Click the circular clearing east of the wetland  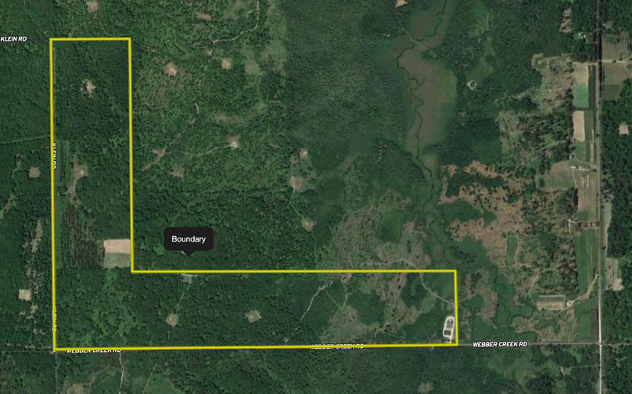pos(472,84)
